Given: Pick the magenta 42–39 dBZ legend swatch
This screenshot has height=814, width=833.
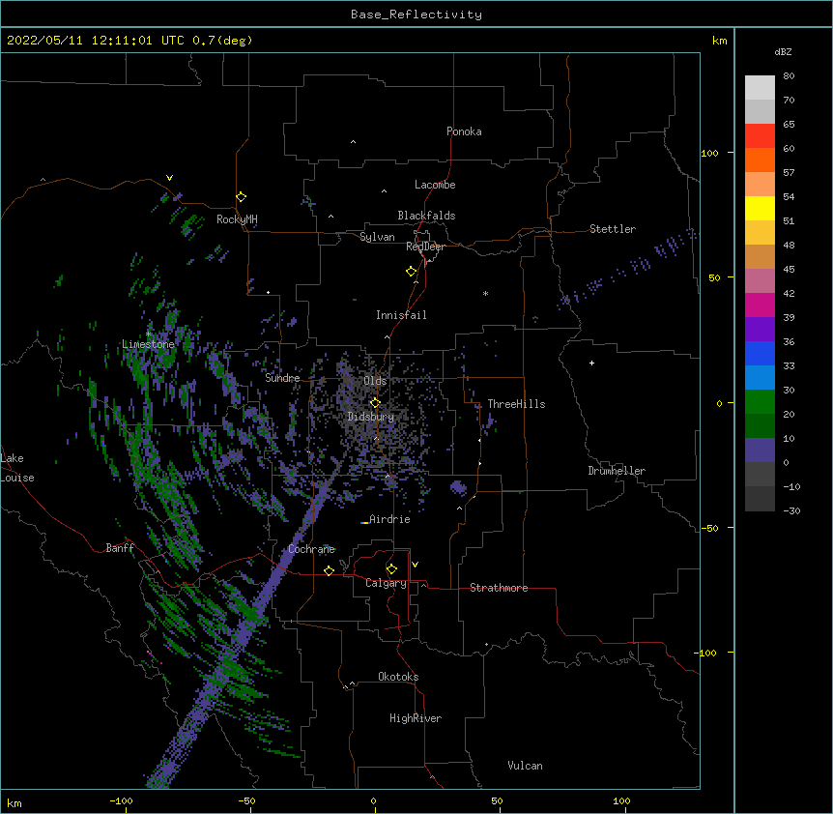Looking at the screenshot, I should click(760, 305).
